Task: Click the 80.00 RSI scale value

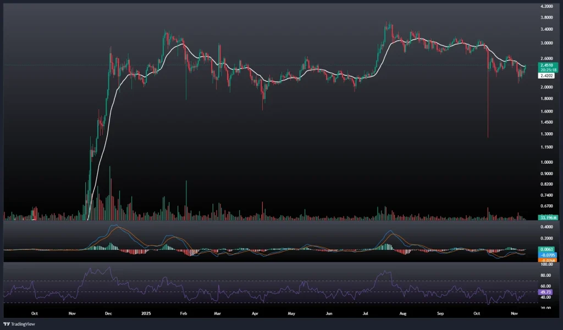Action: (546, 276)
